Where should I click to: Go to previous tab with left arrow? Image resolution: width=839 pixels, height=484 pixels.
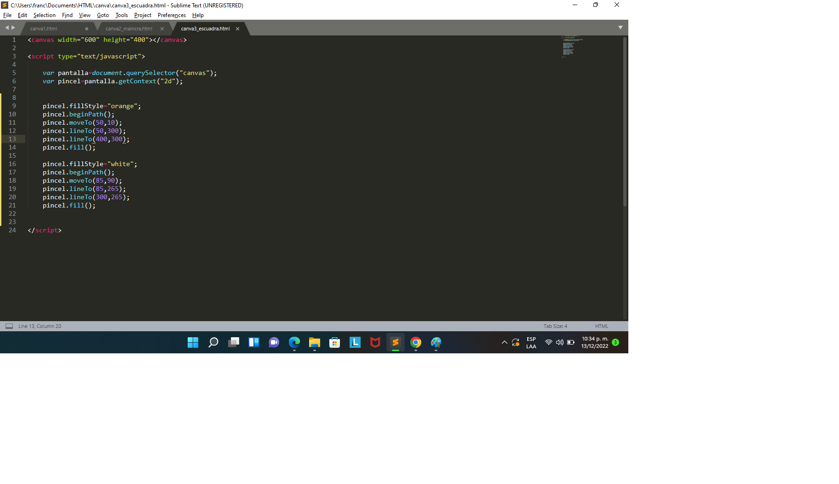7,28
